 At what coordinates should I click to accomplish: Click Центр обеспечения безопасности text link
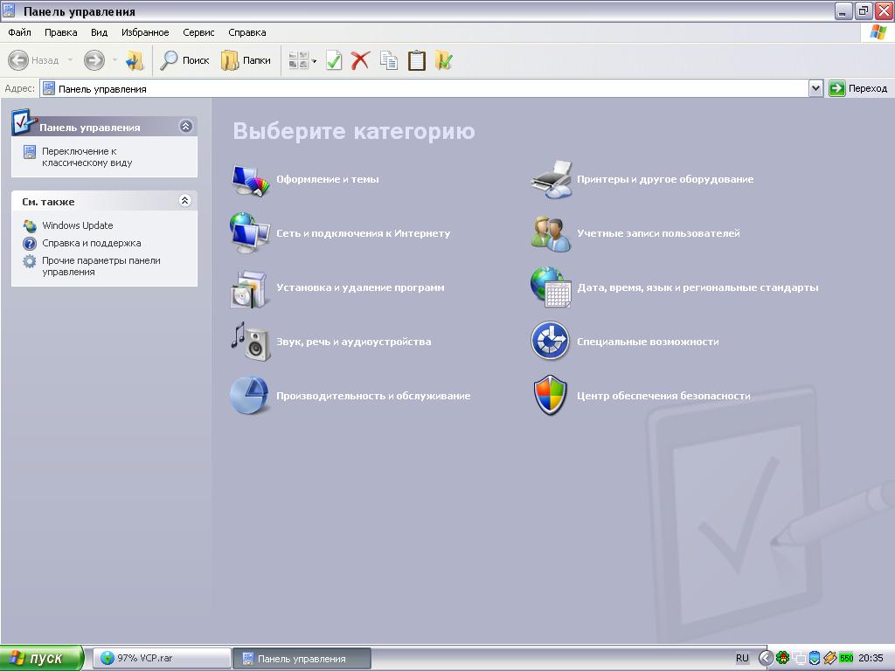664,396
